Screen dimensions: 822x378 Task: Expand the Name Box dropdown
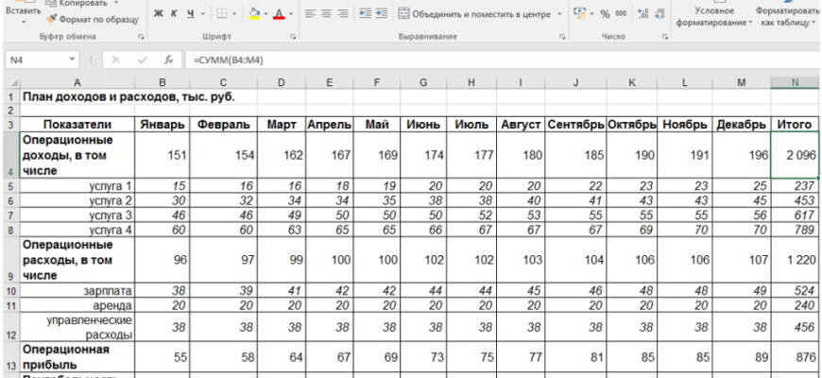[74, 60]
